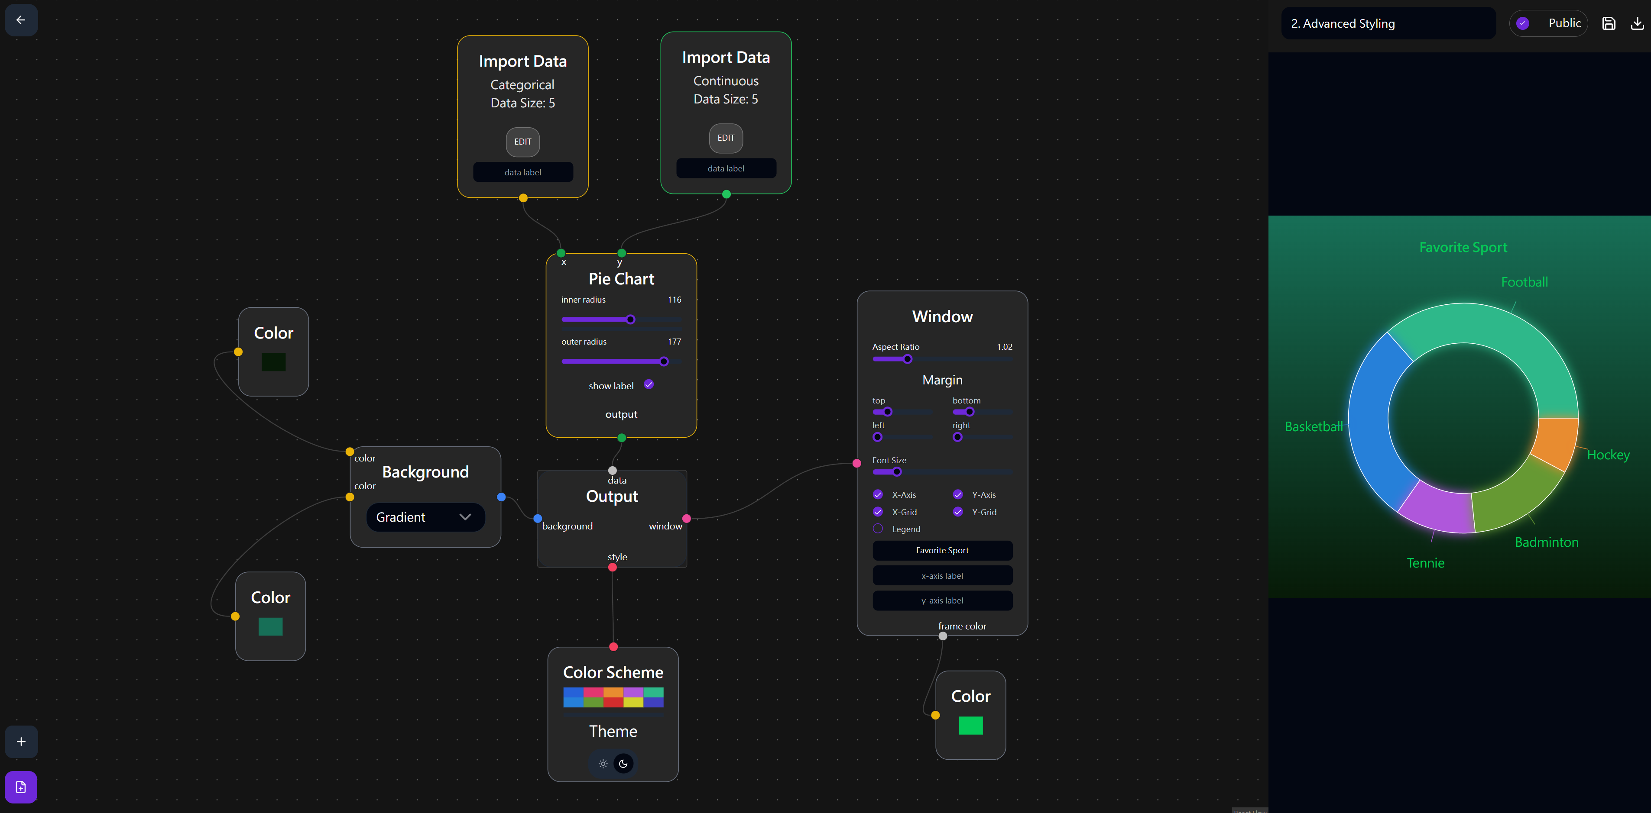This screenshot has height=813, width=1651.
Task: Click the purple new-file icon
Action: click(21, 787)
